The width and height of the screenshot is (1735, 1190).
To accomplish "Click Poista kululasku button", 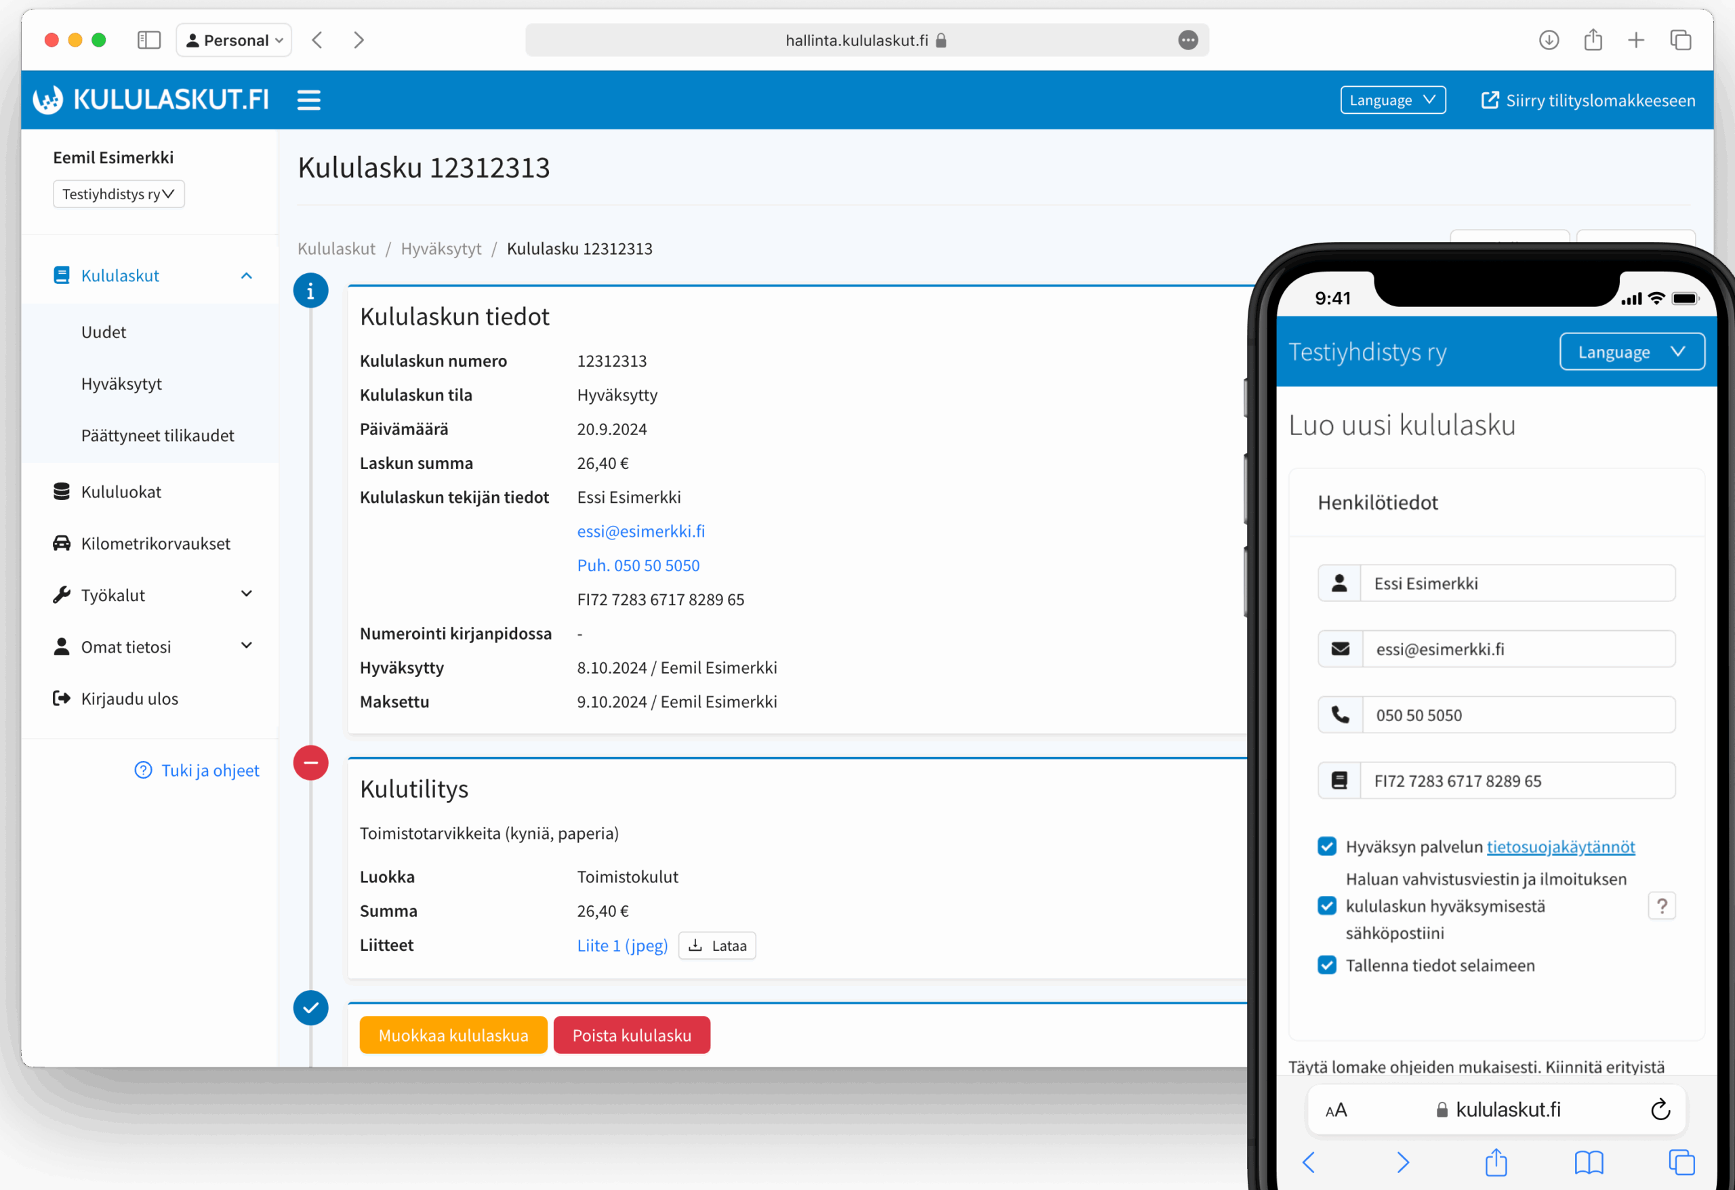I will pos(632,1035).
